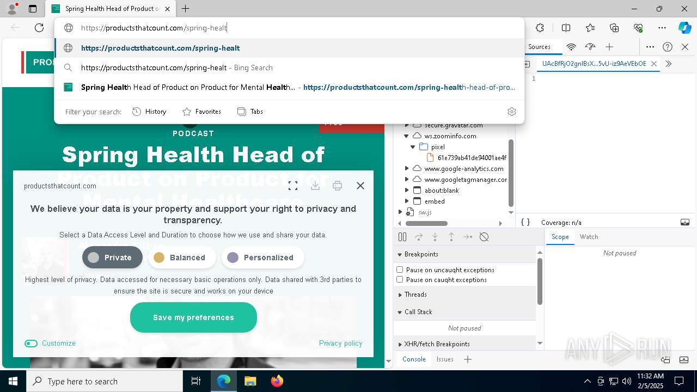
Task: Click the Step into icon
Action: (435, 237)
